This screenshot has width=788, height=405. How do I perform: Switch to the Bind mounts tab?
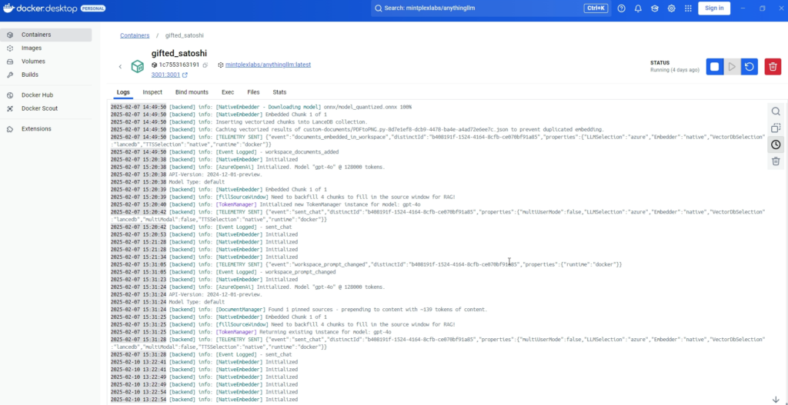point(192,92)
